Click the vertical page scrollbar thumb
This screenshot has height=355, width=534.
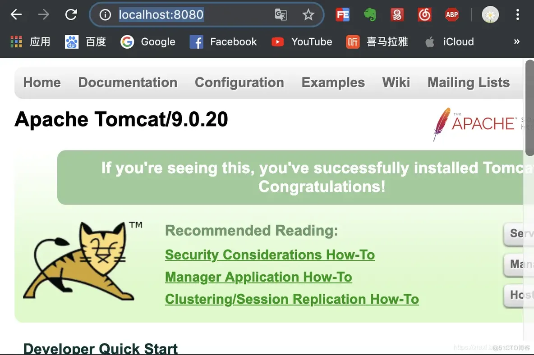click(x=529, y=108)
